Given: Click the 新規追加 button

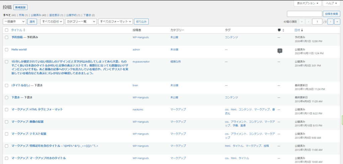Looking at the screenshot, I should pyautogui.click(x=20, y=7).
